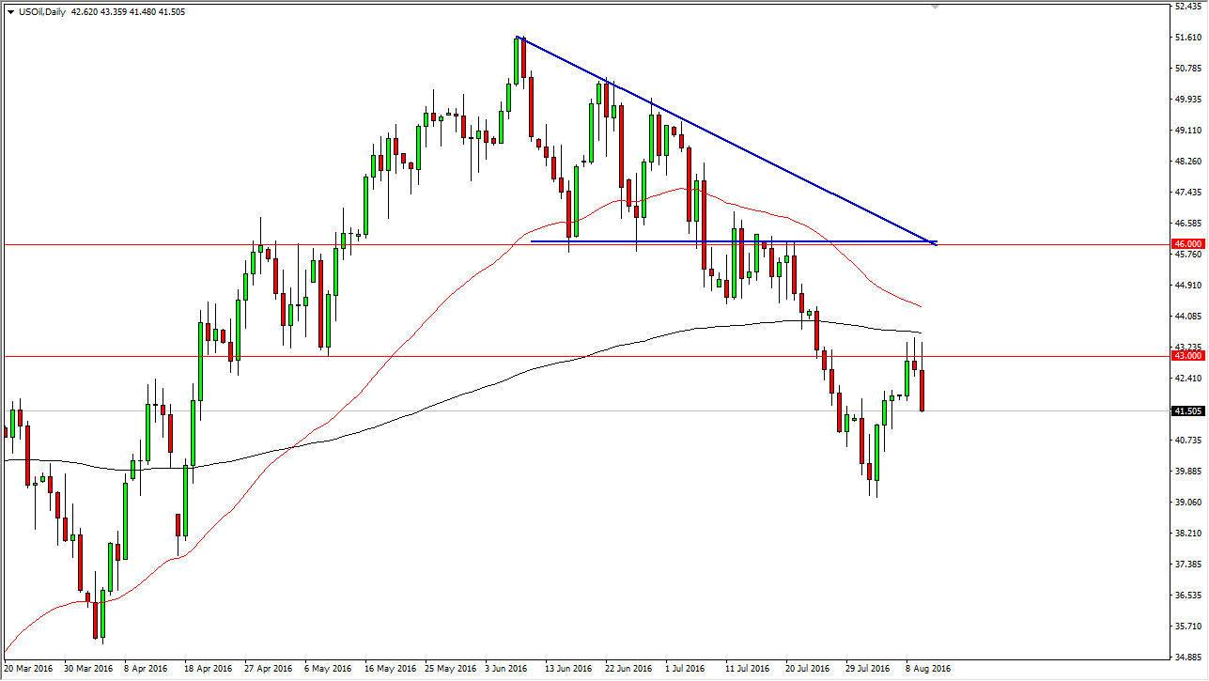Click the 51.610 price axis value
1209x681 pixels.
coord(1188,37)
